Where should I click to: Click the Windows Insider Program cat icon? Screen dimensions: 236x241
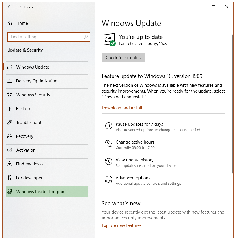pos(10,191)
